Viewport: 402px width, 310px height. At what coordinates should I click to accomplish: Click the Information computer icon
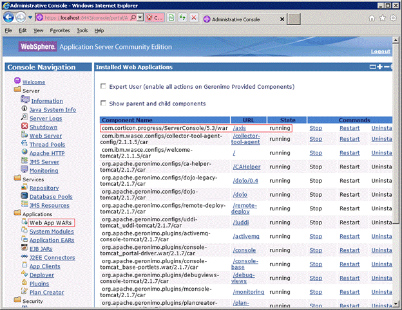[25, 99]
